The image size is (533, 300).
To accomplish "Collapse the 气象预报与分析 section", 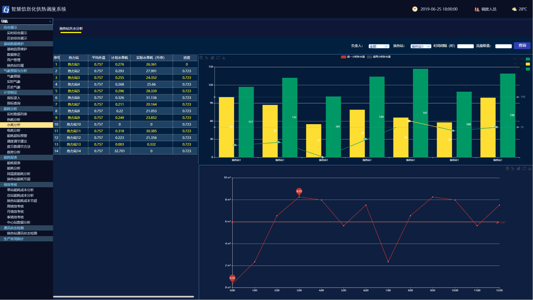I will [x=26, y=71].
